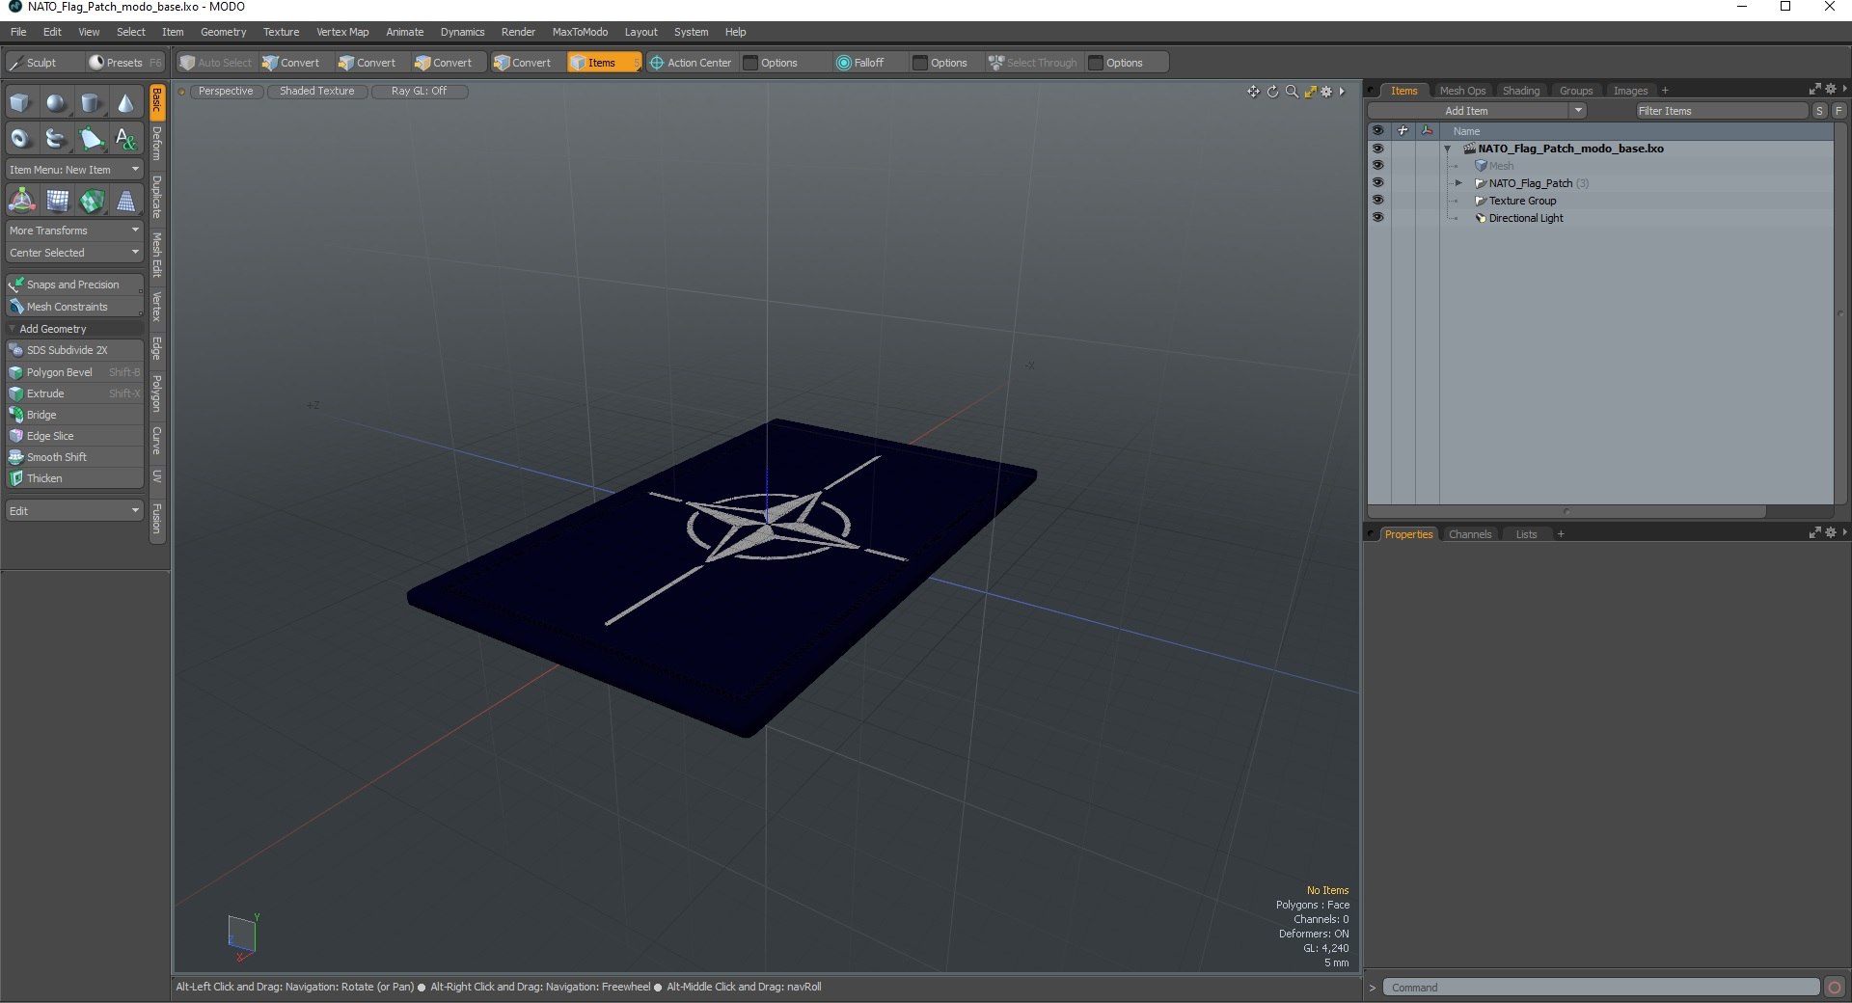The image size is (1852, 1003).
Task: Select Items selection mode button
Action: coord(603,63)
